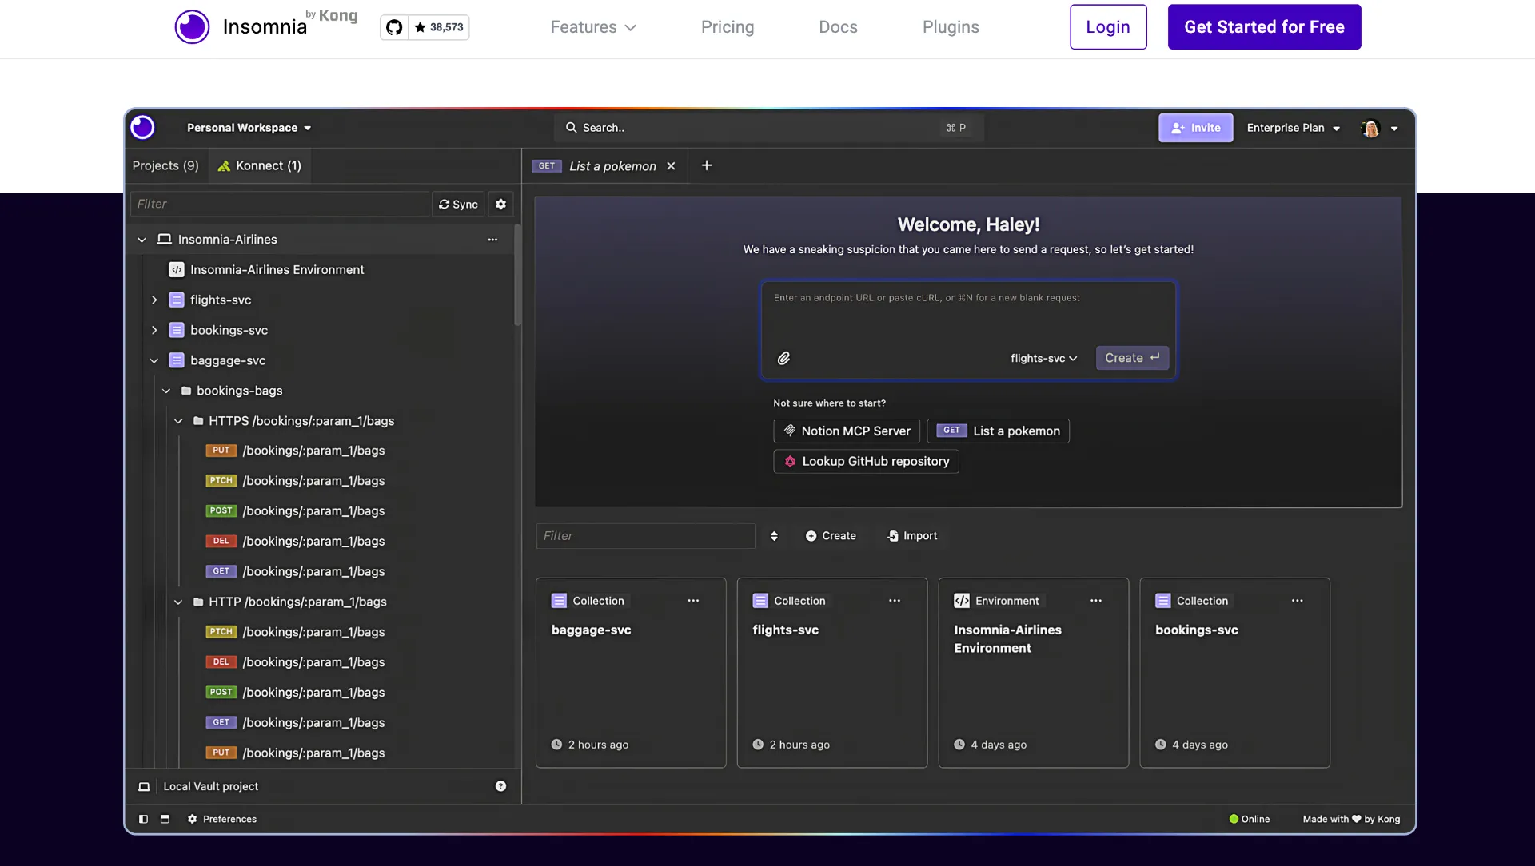Switch to the Projects (9) tab
The height and width of the screenshot is (866, 1535).
coord(165,165)
